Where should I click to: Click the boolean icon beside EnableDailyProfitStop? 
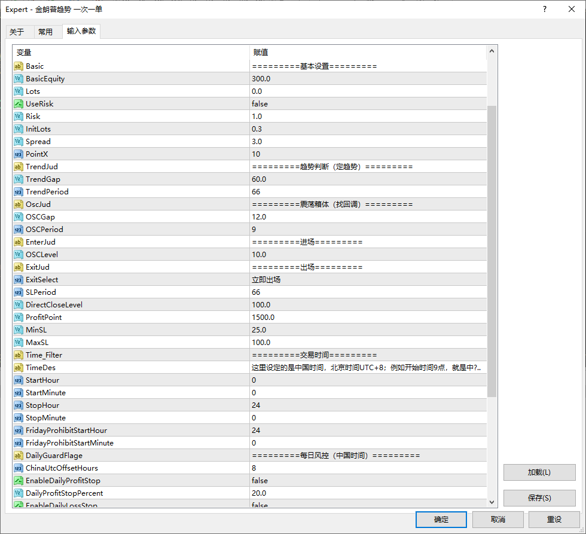pyautogui.click(x=19, y=481)
